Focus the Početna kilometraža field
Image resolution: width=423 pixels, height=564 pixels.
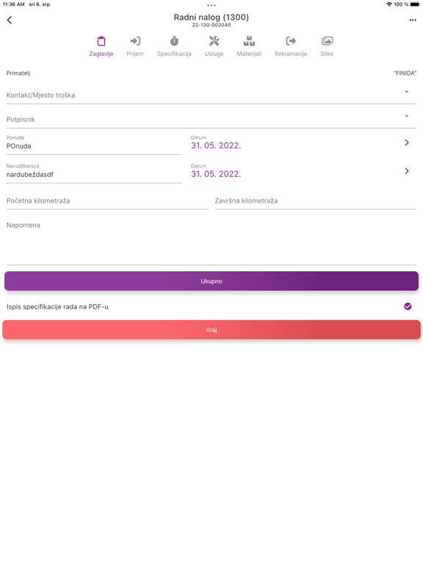tap(107, 201)
